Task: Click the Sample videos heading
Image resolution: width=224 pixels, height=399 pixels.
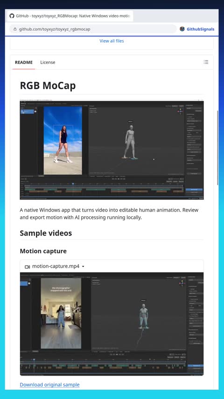Action: tap(46, 233)
